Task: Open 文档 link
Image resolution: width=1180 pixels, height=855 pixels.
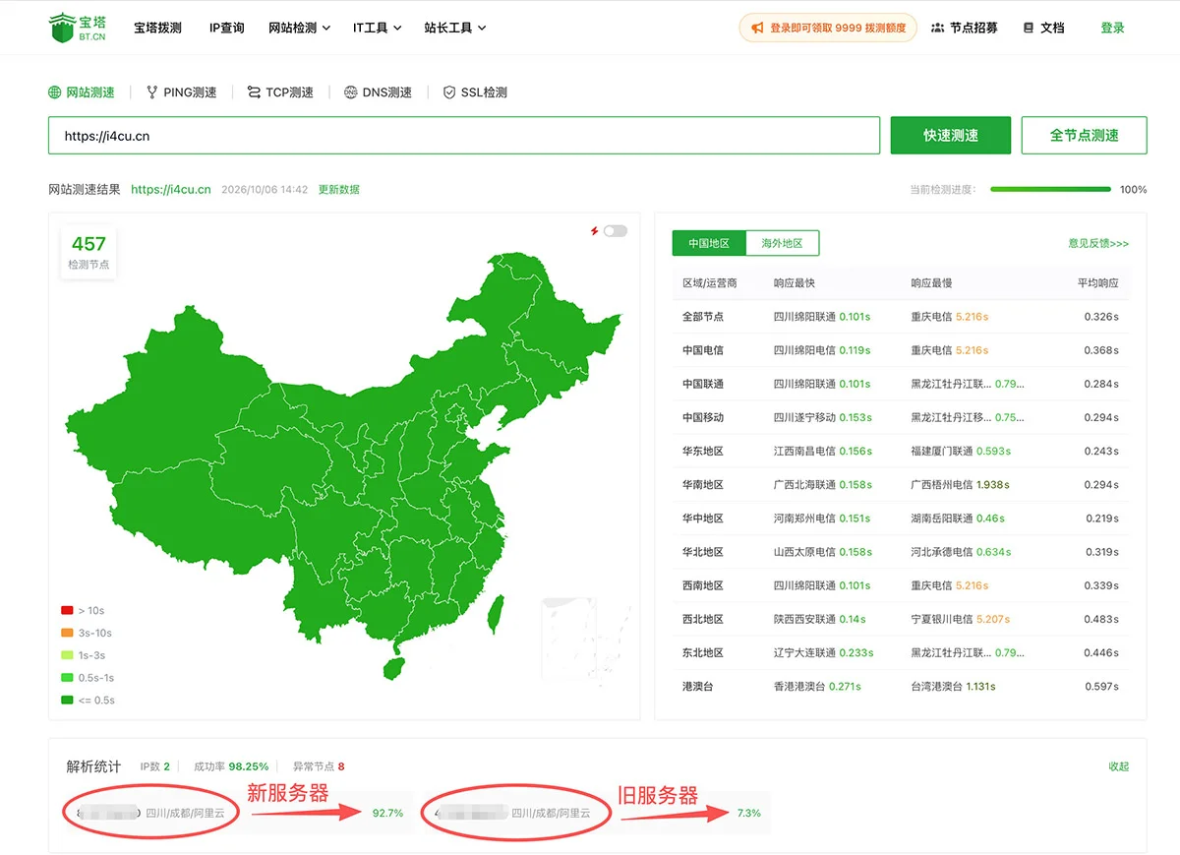Action: click(1043, 28)
